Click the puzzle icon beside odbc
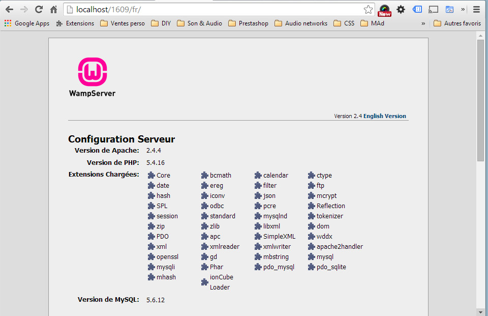Screen dimensions: 488x316 pos(204,206)
